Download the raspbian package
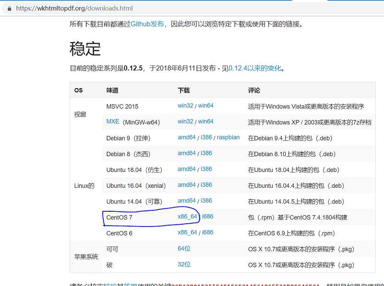384x286 pixels. pos(228,137)
